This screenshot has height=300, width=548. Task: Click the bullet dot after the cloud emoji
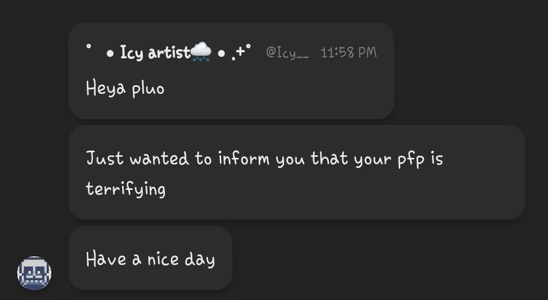point(221,54)
